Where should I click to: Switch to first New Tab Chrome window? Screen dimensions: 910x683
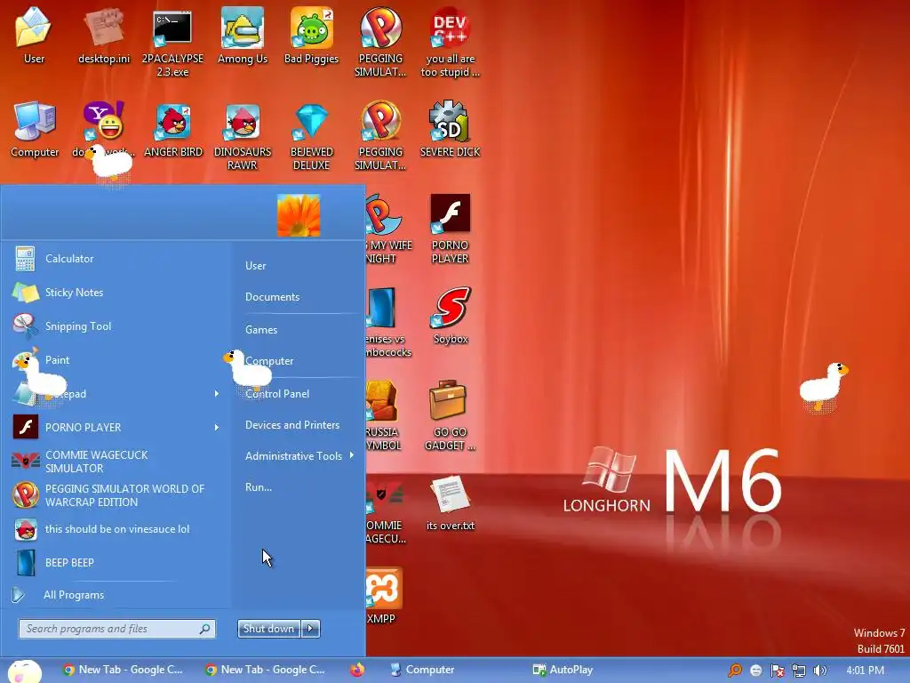(123, 670)
